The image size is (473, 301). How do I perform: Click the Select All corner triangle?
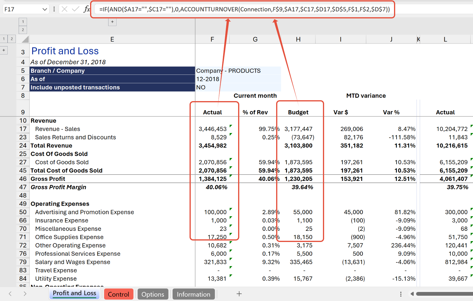pyautogui.click(x=25, y=39)
